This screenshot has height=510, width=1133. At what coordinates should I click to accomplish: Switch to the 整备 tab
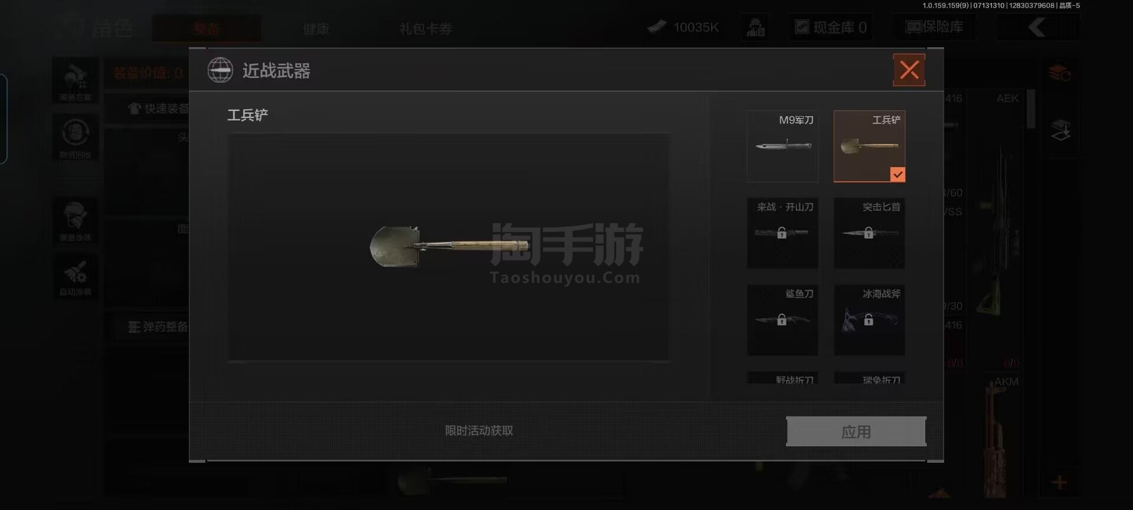pyautogui.click(x=207, y=29)
